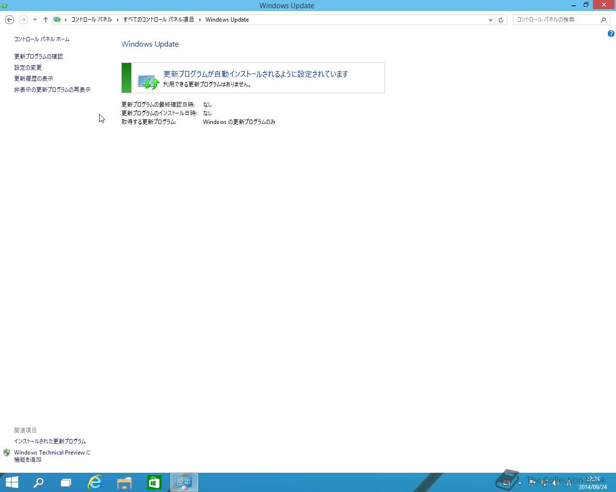Open 更新履歴の表示 link
The image size is (616, 492).
tap(34, 79)
